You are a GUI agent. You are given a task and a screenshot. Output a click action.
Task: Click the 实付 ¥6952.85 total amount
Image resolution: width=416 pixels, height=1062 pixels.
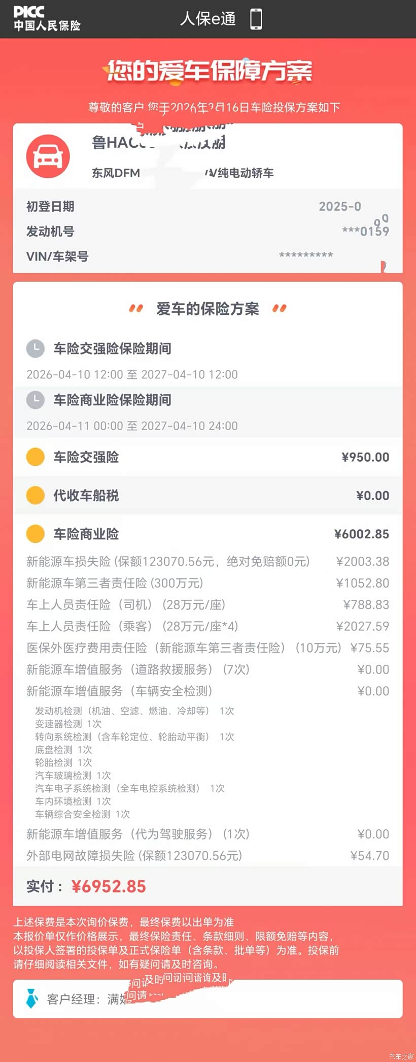tap(109, 886)
